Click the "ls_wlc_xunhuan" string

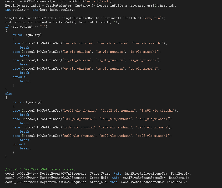pos(110,52)
